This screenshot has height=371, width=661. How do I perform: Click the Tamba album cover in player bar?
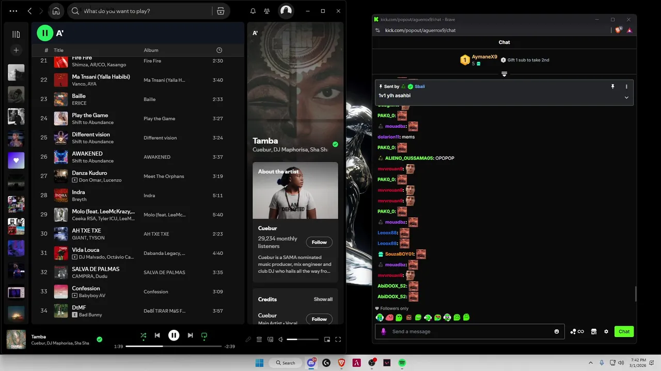16,340
